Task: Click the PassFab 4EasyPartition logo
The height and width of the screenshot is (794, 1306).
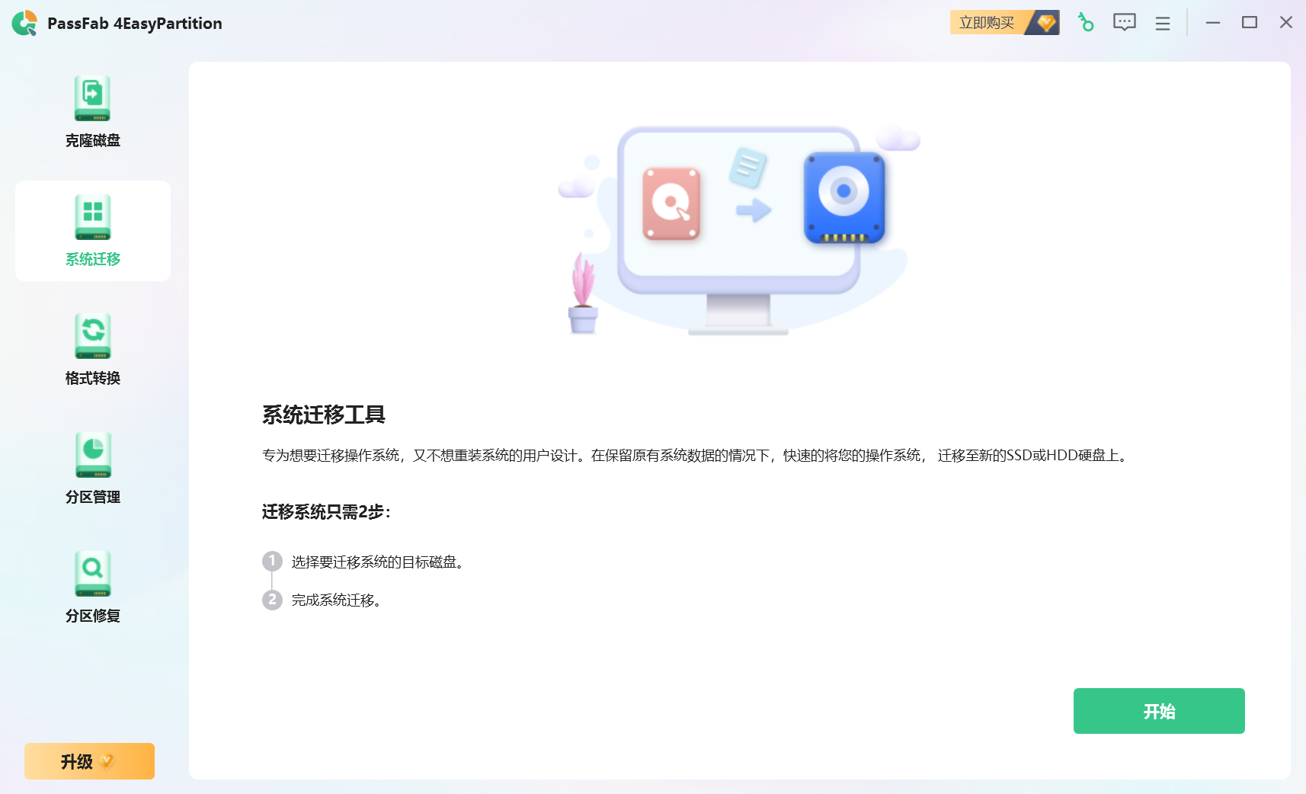Action: tap(24, 23)
